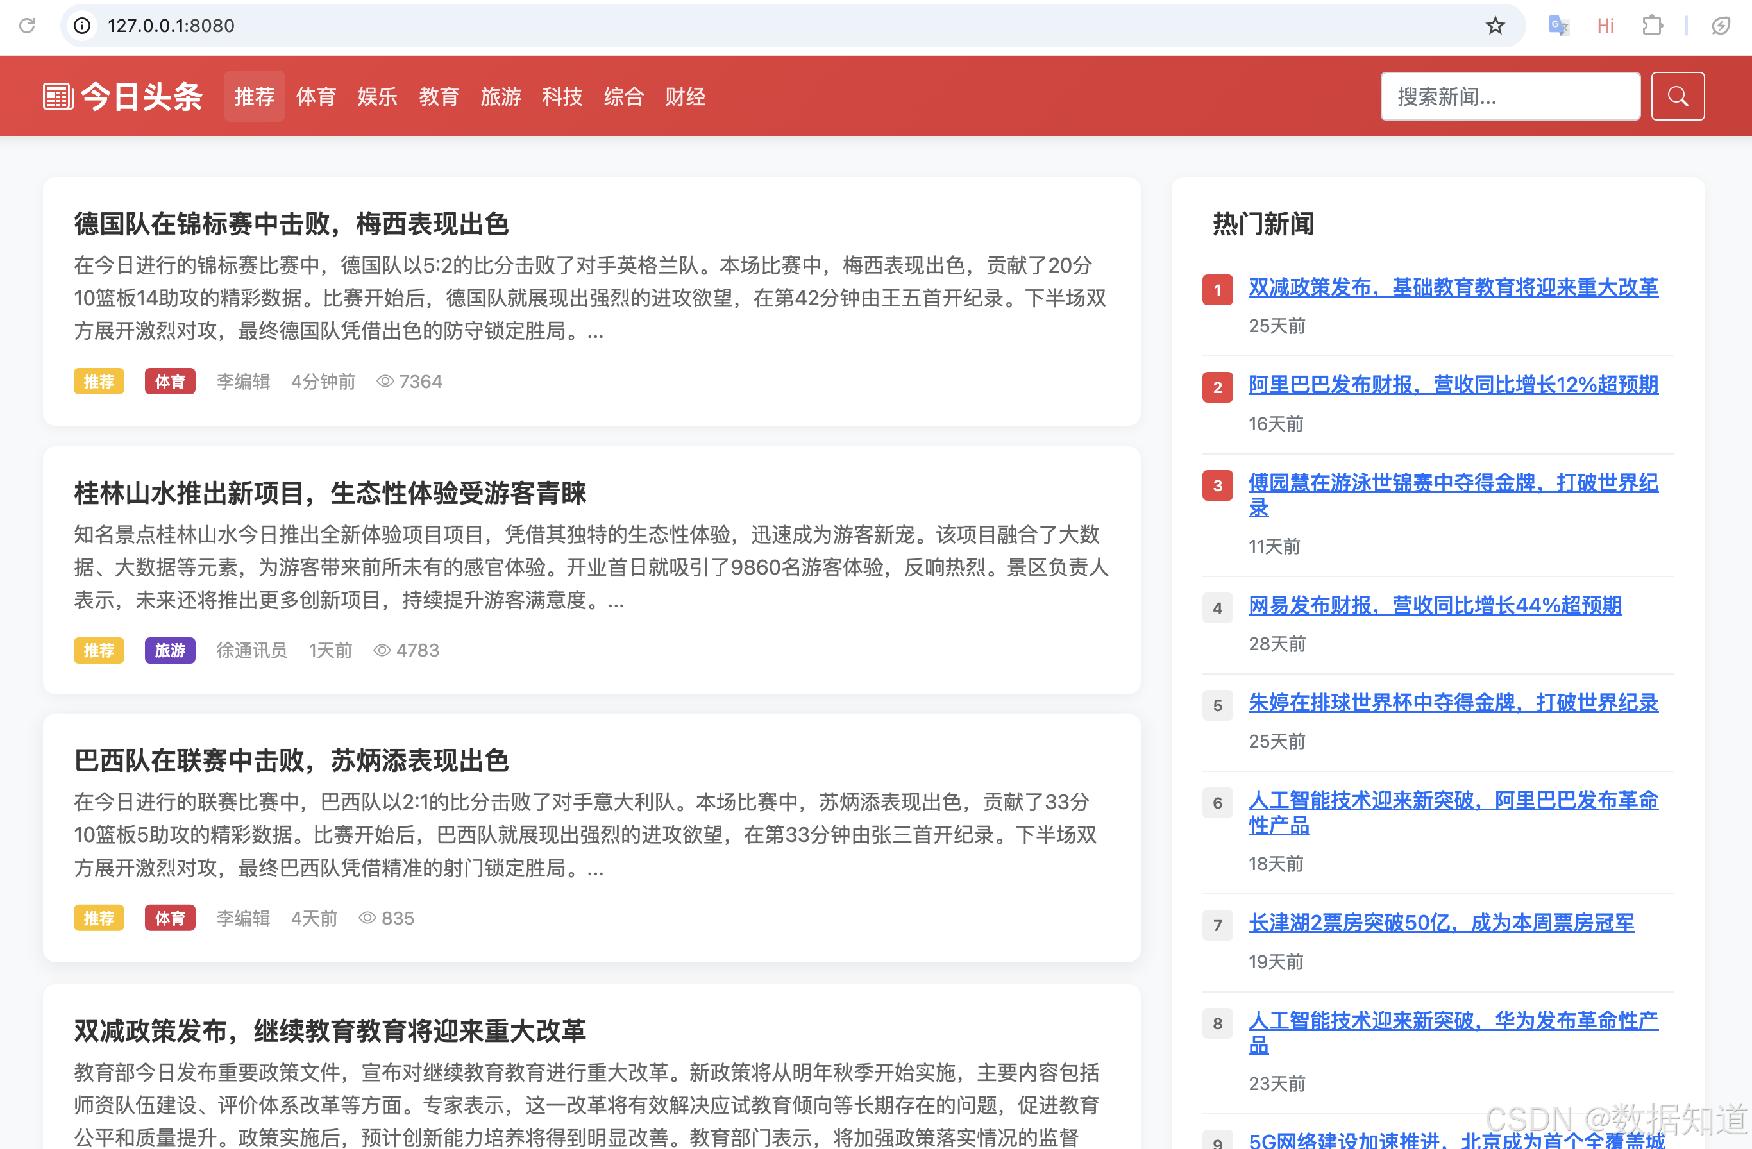This screenshot has height=1149, width=1752.
Task: Bookmark this page with the star icon
Action: pos(1495,26)
